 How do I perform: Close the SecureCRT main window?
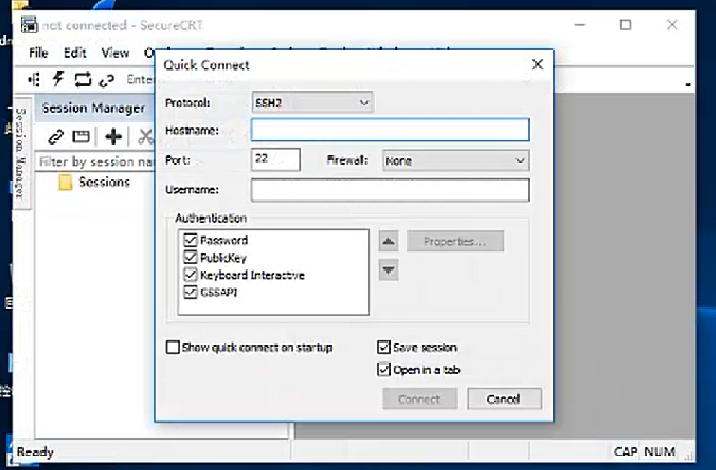point(672,24)
